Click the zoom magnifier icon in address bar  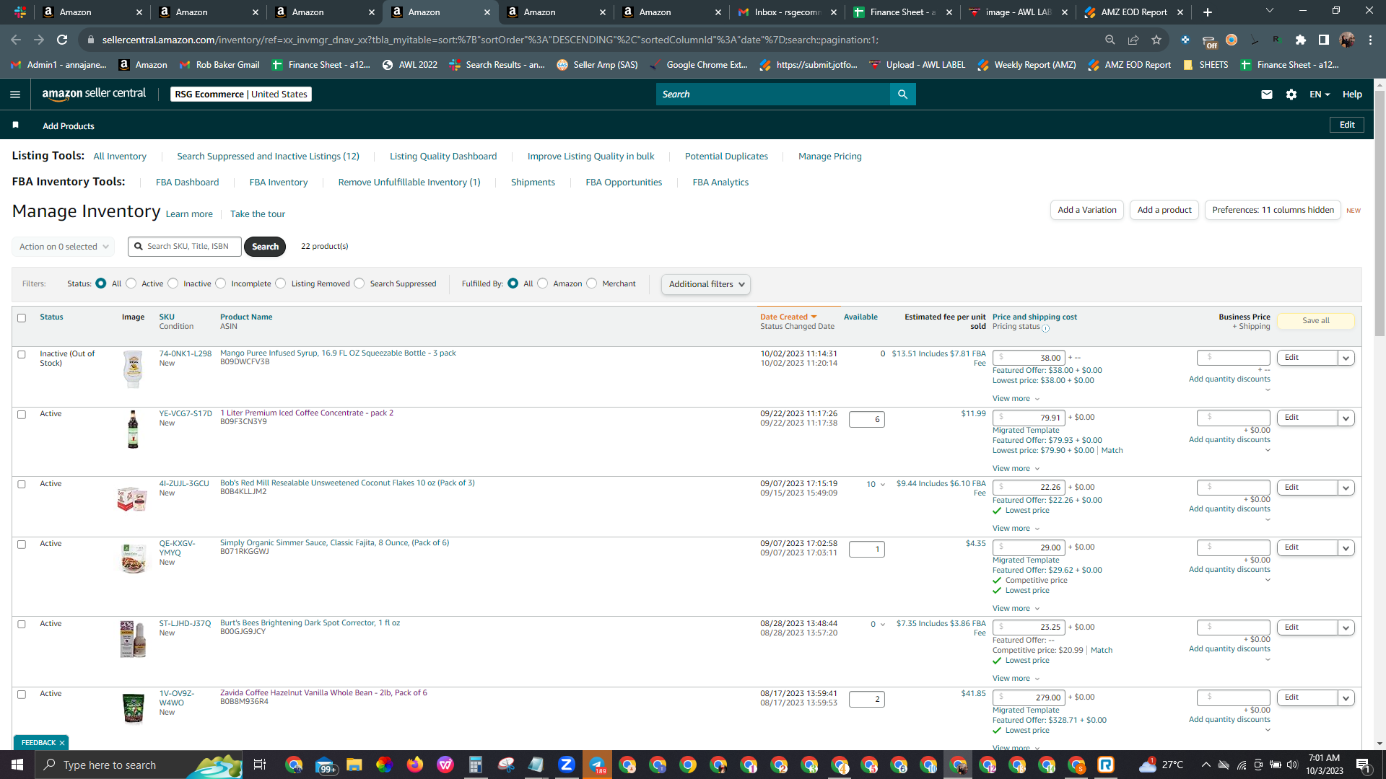1110,40
